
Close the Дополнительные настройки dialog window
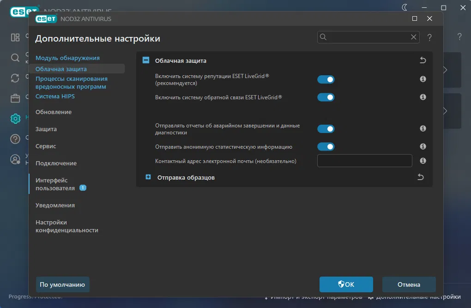[429, 18]
